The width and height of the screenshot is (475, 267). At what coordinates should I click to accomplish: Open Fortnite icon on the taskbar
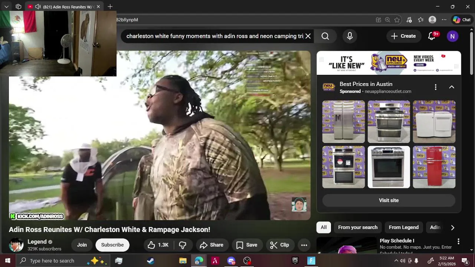pos(311,261)
